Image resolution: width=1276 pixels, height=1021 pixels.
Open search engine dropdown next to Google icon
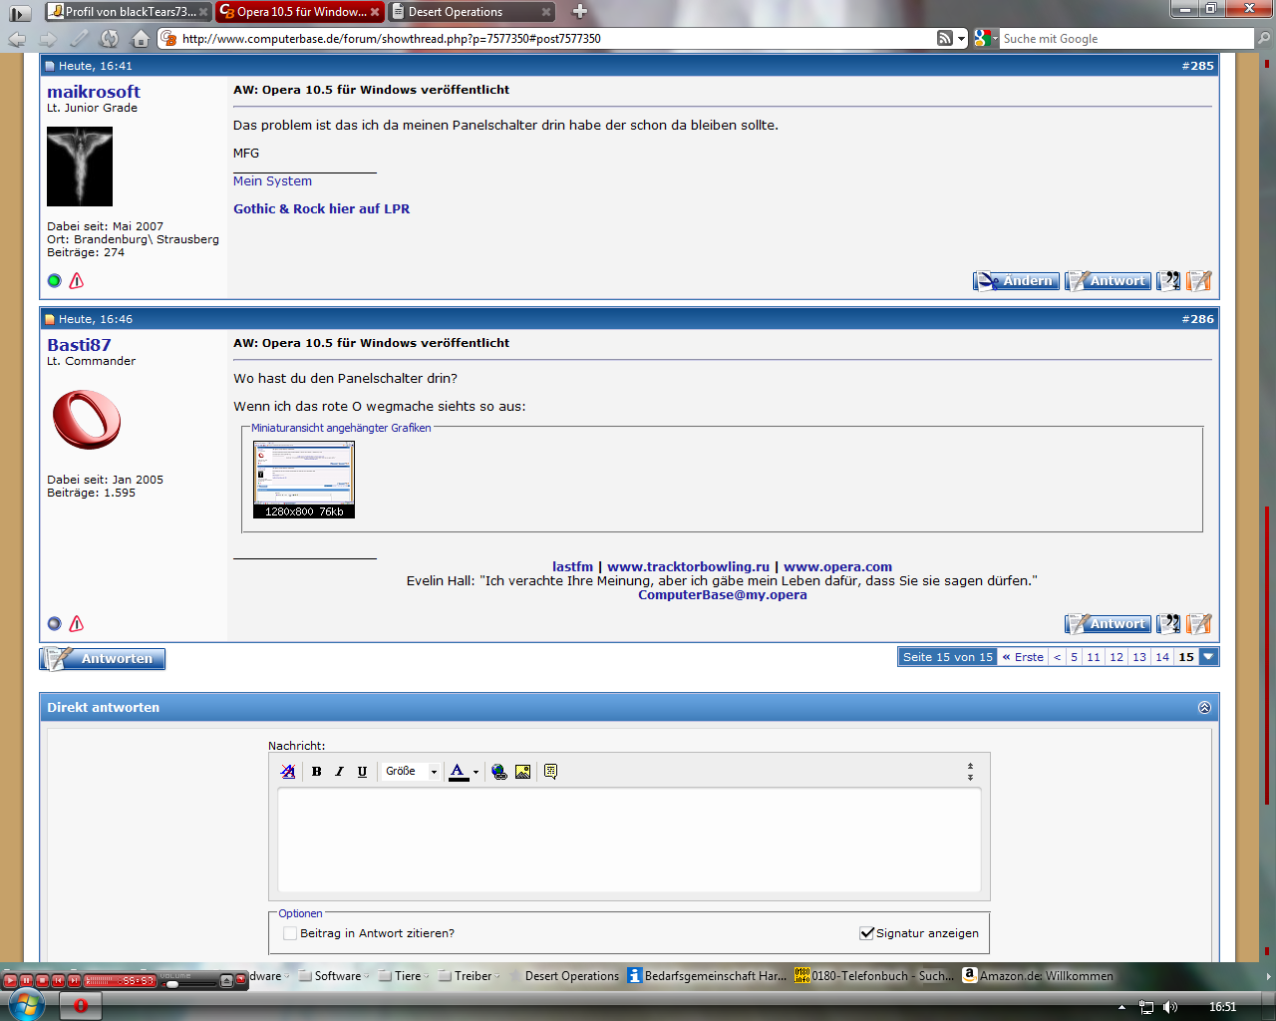(x=995, y=38)
